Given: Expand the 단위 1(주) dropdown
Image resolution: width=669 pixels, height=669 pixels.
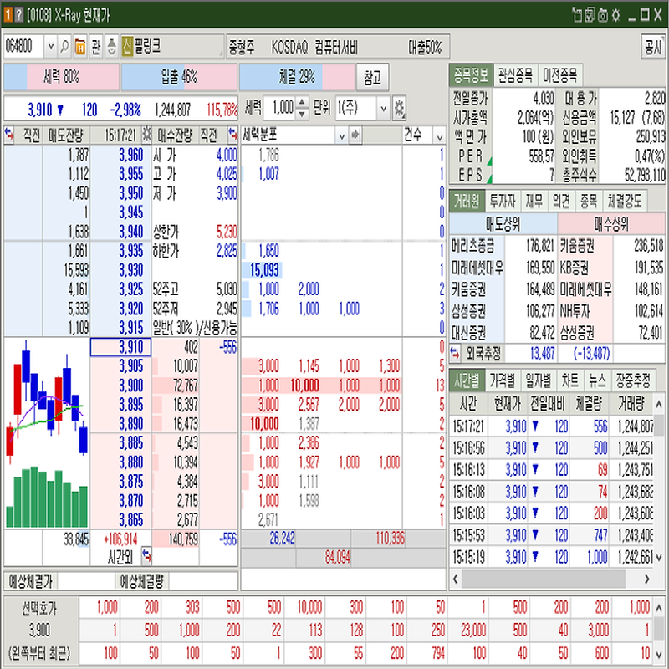Looking at the screenshot, I should pyautogui.click(x=383, y=109).
